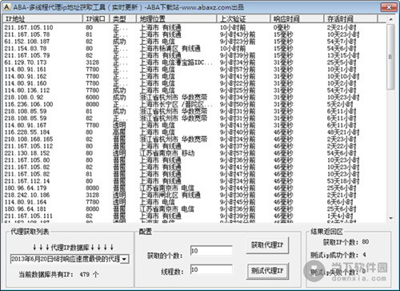Viewport: 400px width, 291px height.
Task: Sort by the 响应时间 column header
Action: point(298,18)
